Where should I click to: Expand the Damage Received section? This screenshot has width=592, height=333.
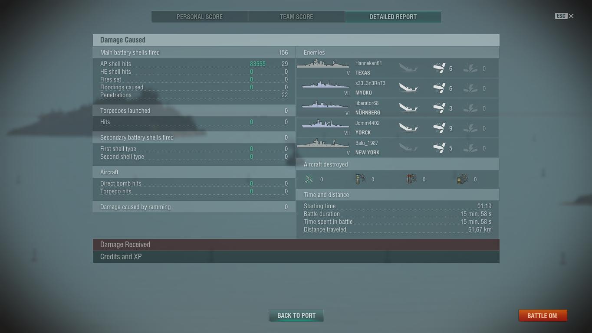click(296, 245)
